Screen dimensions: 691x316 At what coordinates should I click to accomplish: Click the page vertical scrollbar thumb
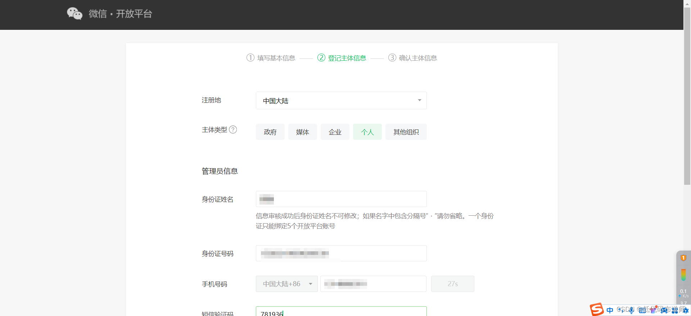point(687,96)
